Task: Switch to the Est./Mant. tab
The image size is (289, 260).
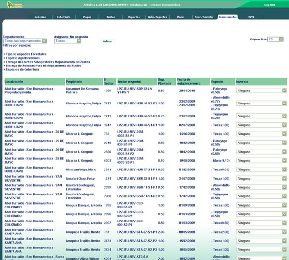Action: 64,17
